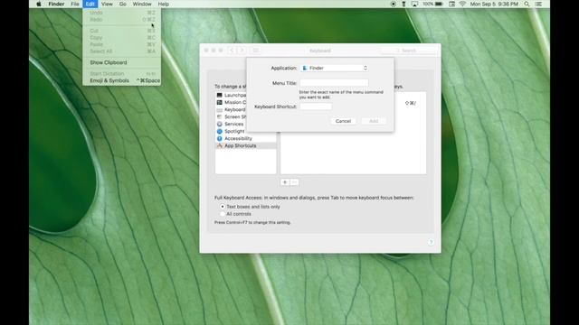Click the App Shortcuts category icon

[219, 146]
